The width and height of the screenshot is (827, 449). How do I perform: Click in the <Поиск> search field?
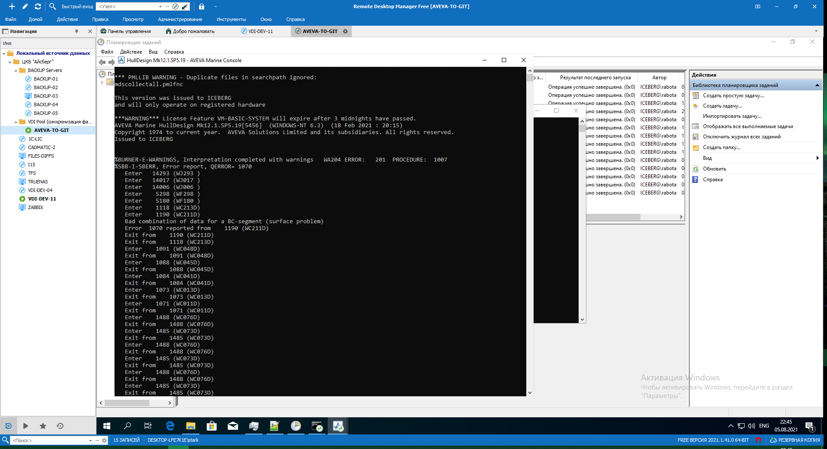49,440
